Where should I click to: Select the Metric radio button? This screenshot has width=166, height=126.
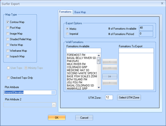(x=67, y=29)
